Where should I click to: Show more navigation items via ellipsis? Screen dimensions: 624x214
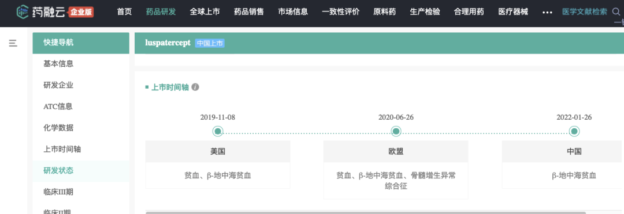pyautogui.click(x=547, y=12)
